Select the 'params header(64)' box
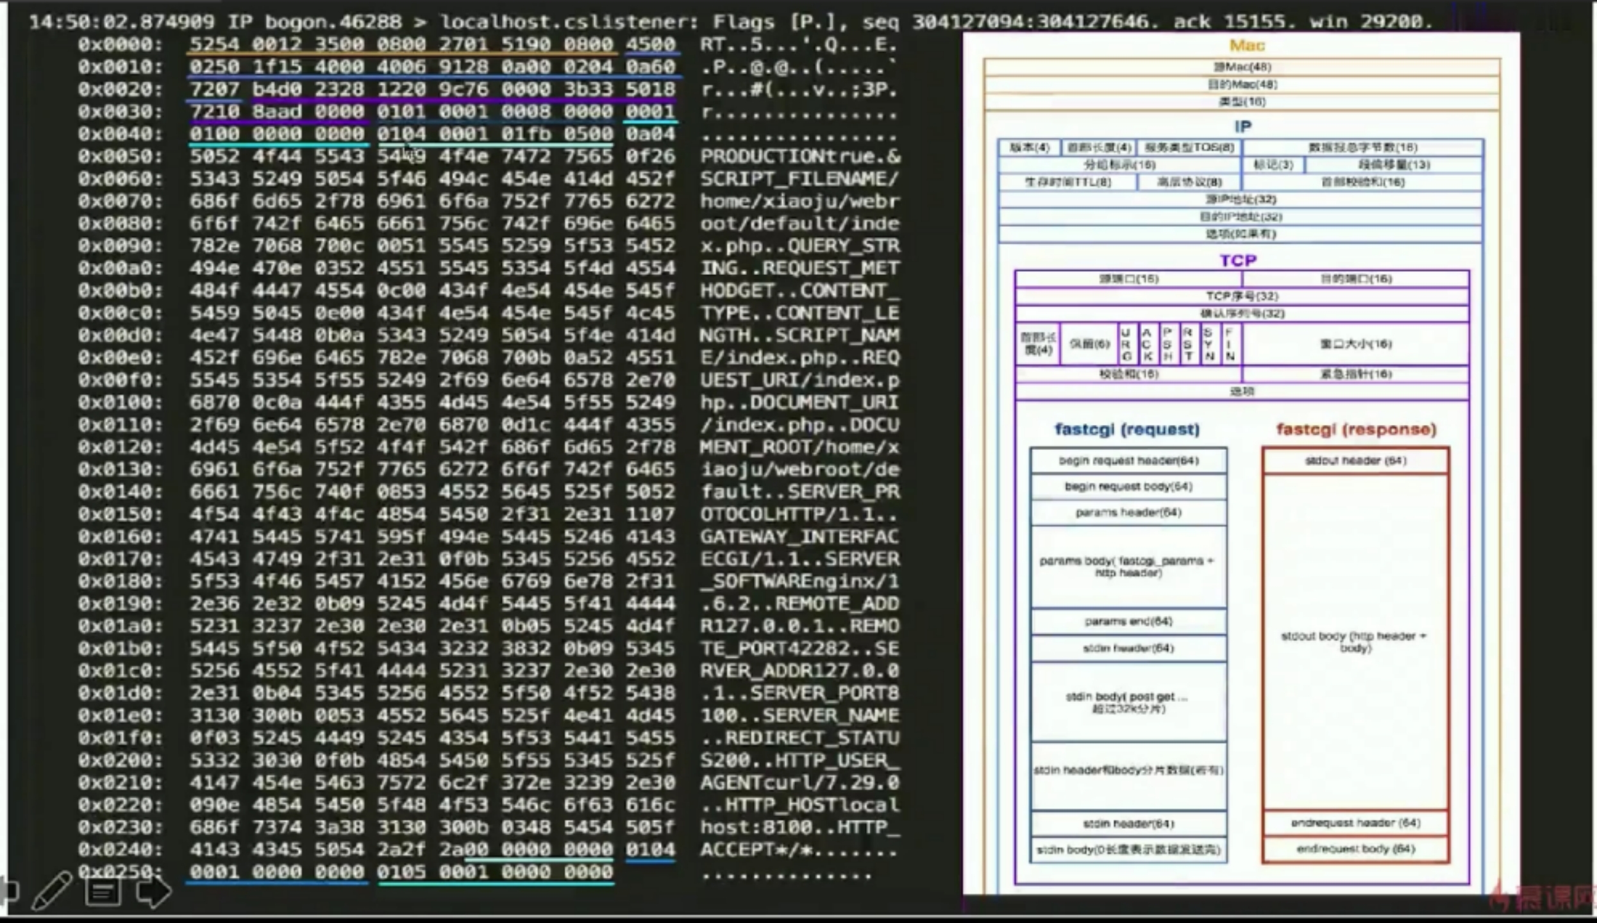This screenshot has width=1597, height=923. (x=1128, y=512)
